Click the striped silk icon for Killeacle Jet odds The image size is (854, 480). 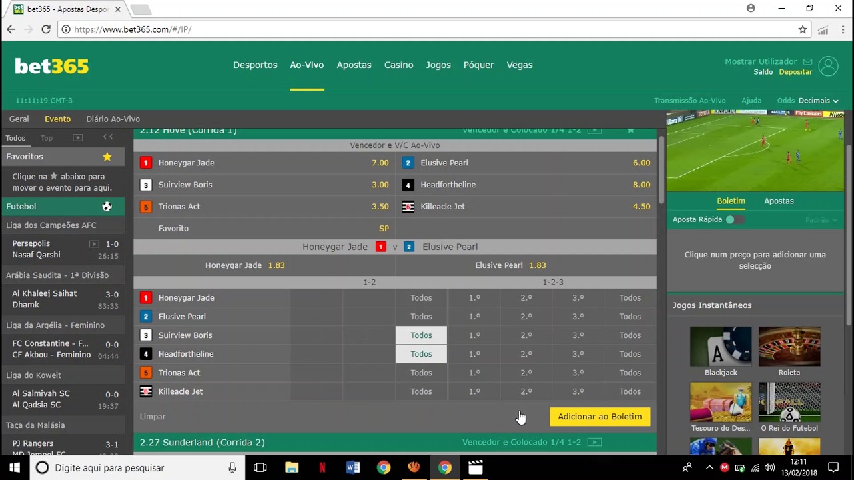[408, 207]
